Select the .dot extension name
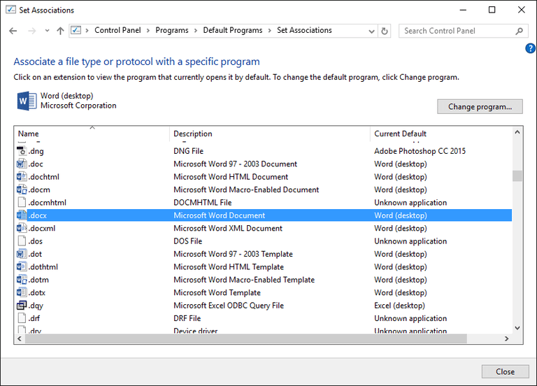 click(35, 254)
